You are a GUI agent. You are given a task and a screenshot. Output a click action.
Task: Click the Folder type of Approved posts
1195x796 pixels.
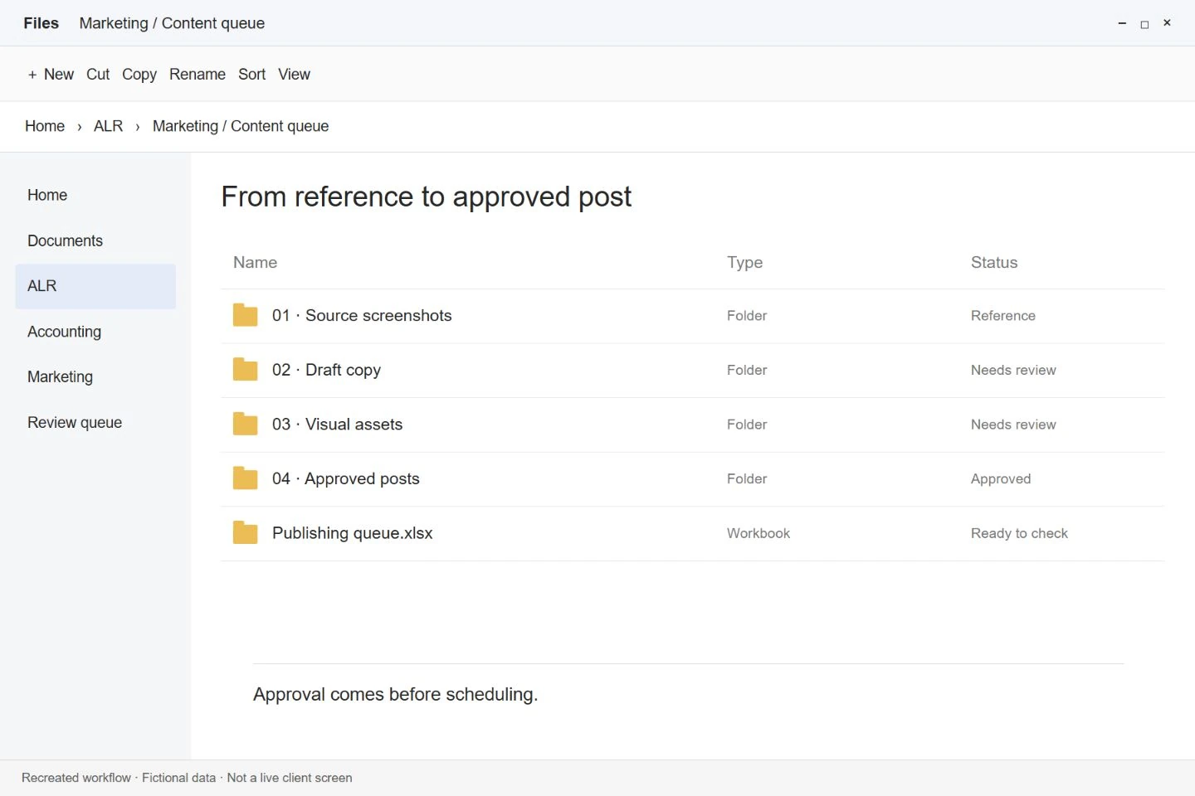pos(747,479)
